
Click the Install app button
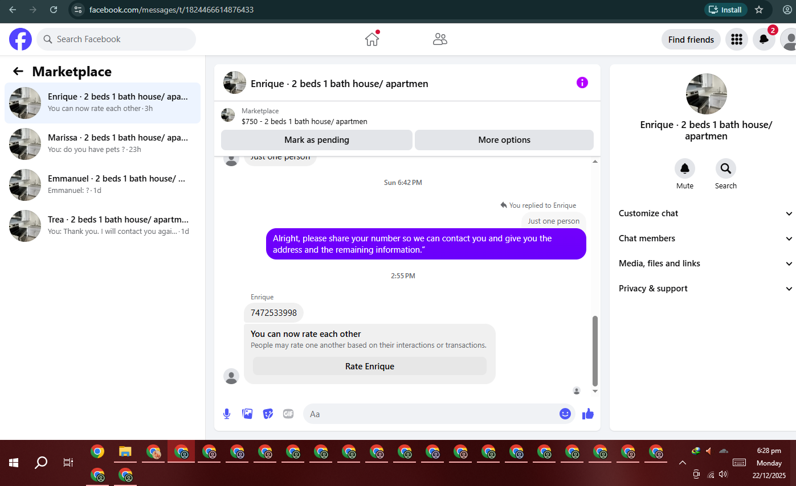click(x=725, y=10)
